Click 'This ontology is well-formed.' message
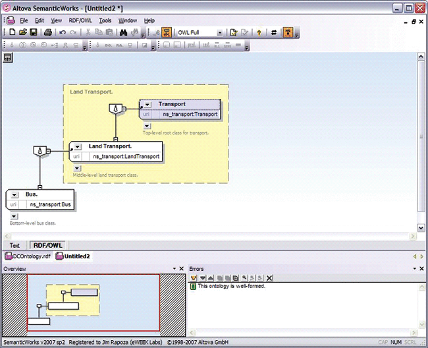 pyautogui.click(x=232, y=286)
